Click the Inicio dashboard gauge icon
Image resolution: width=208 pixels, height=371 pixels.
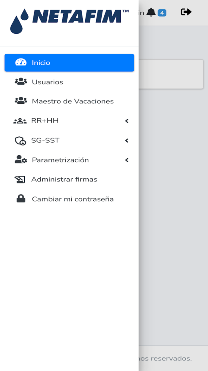pyautogui.click(x=20, y=62)
